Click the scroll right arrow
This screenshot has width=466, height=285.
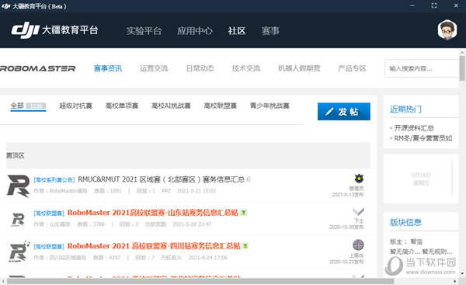point(455,281)
